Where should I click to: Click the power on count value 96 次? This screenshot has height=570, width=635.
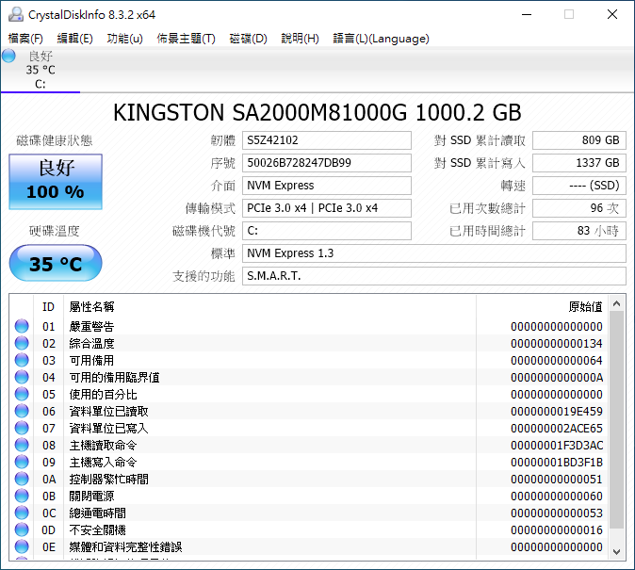(579, 208)
